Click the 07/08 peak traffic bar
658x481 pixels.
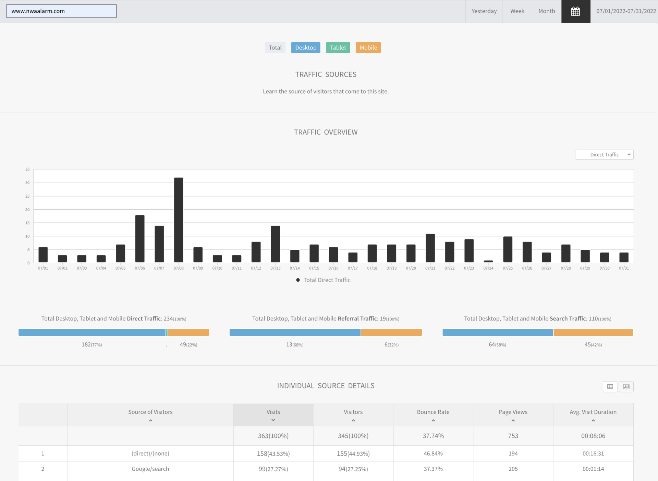179,220
